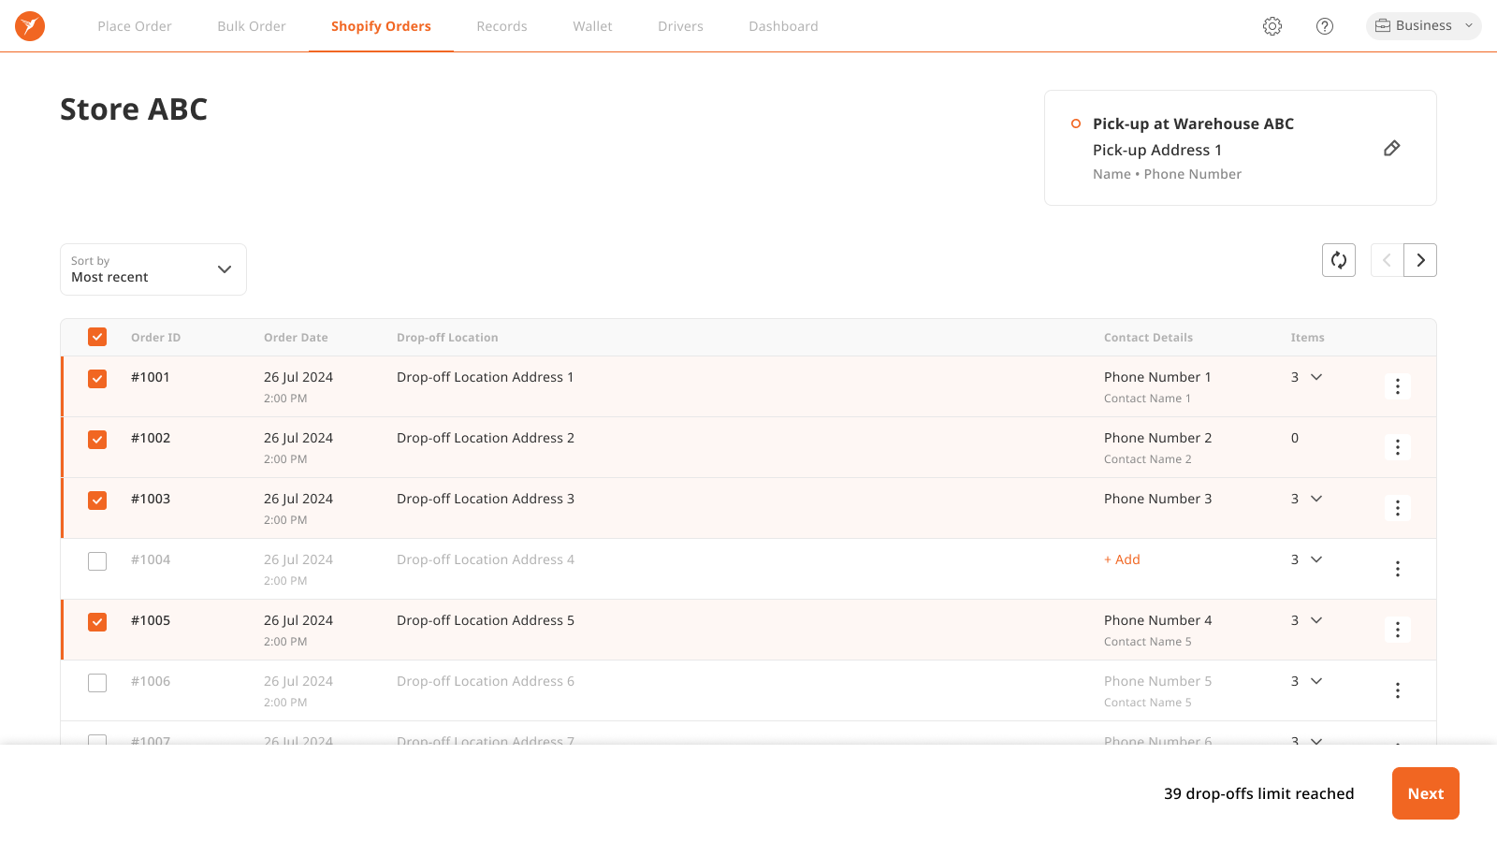Uncheck order #1002
Screen dimensions: 1497x842
[x=96, y=439]
